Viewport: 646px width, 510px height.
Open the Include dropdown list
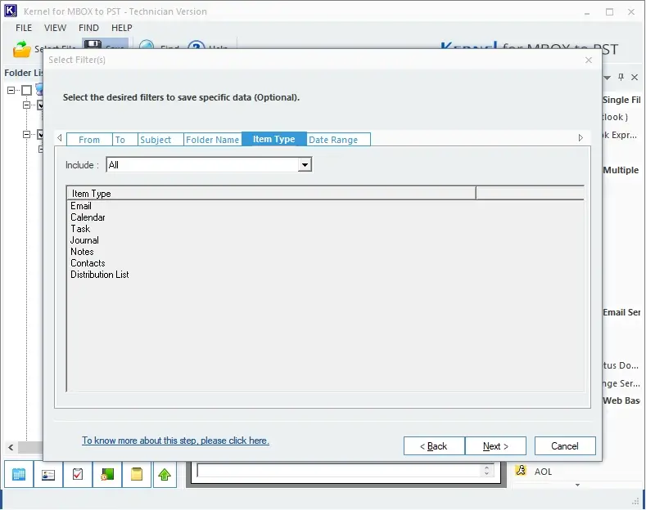(305, 165)
